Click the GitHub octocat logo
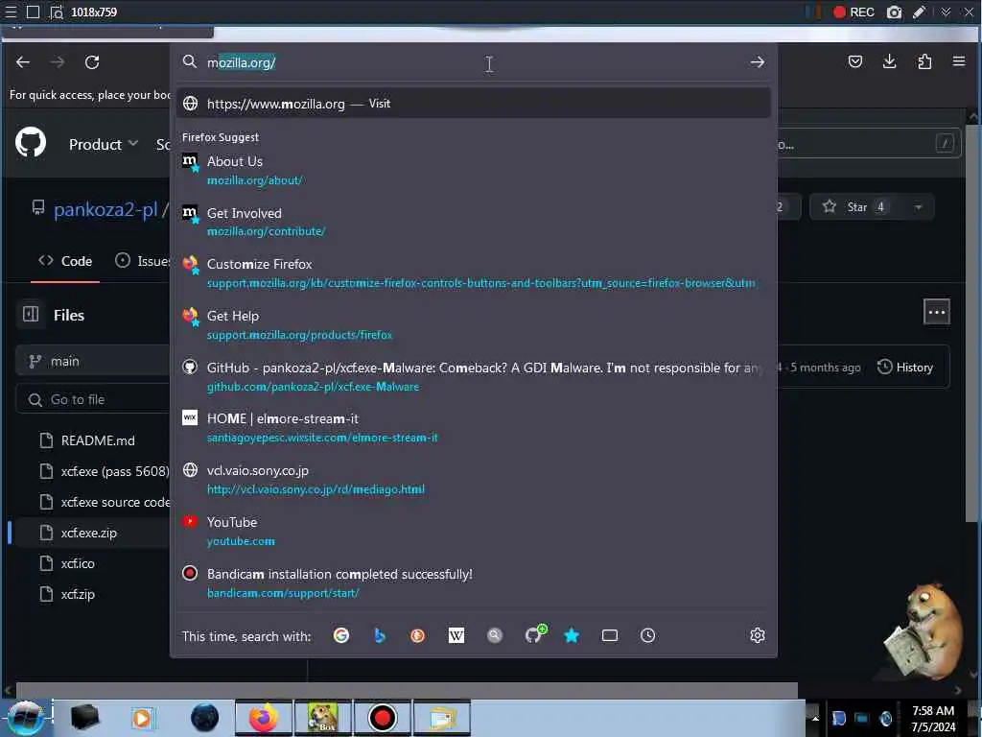The image size is (982, 737). click(31, 142)
